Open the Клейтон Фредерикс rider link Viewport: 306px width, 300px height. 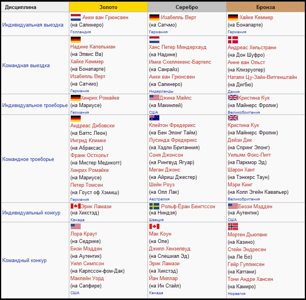click(x=172, y=125)
